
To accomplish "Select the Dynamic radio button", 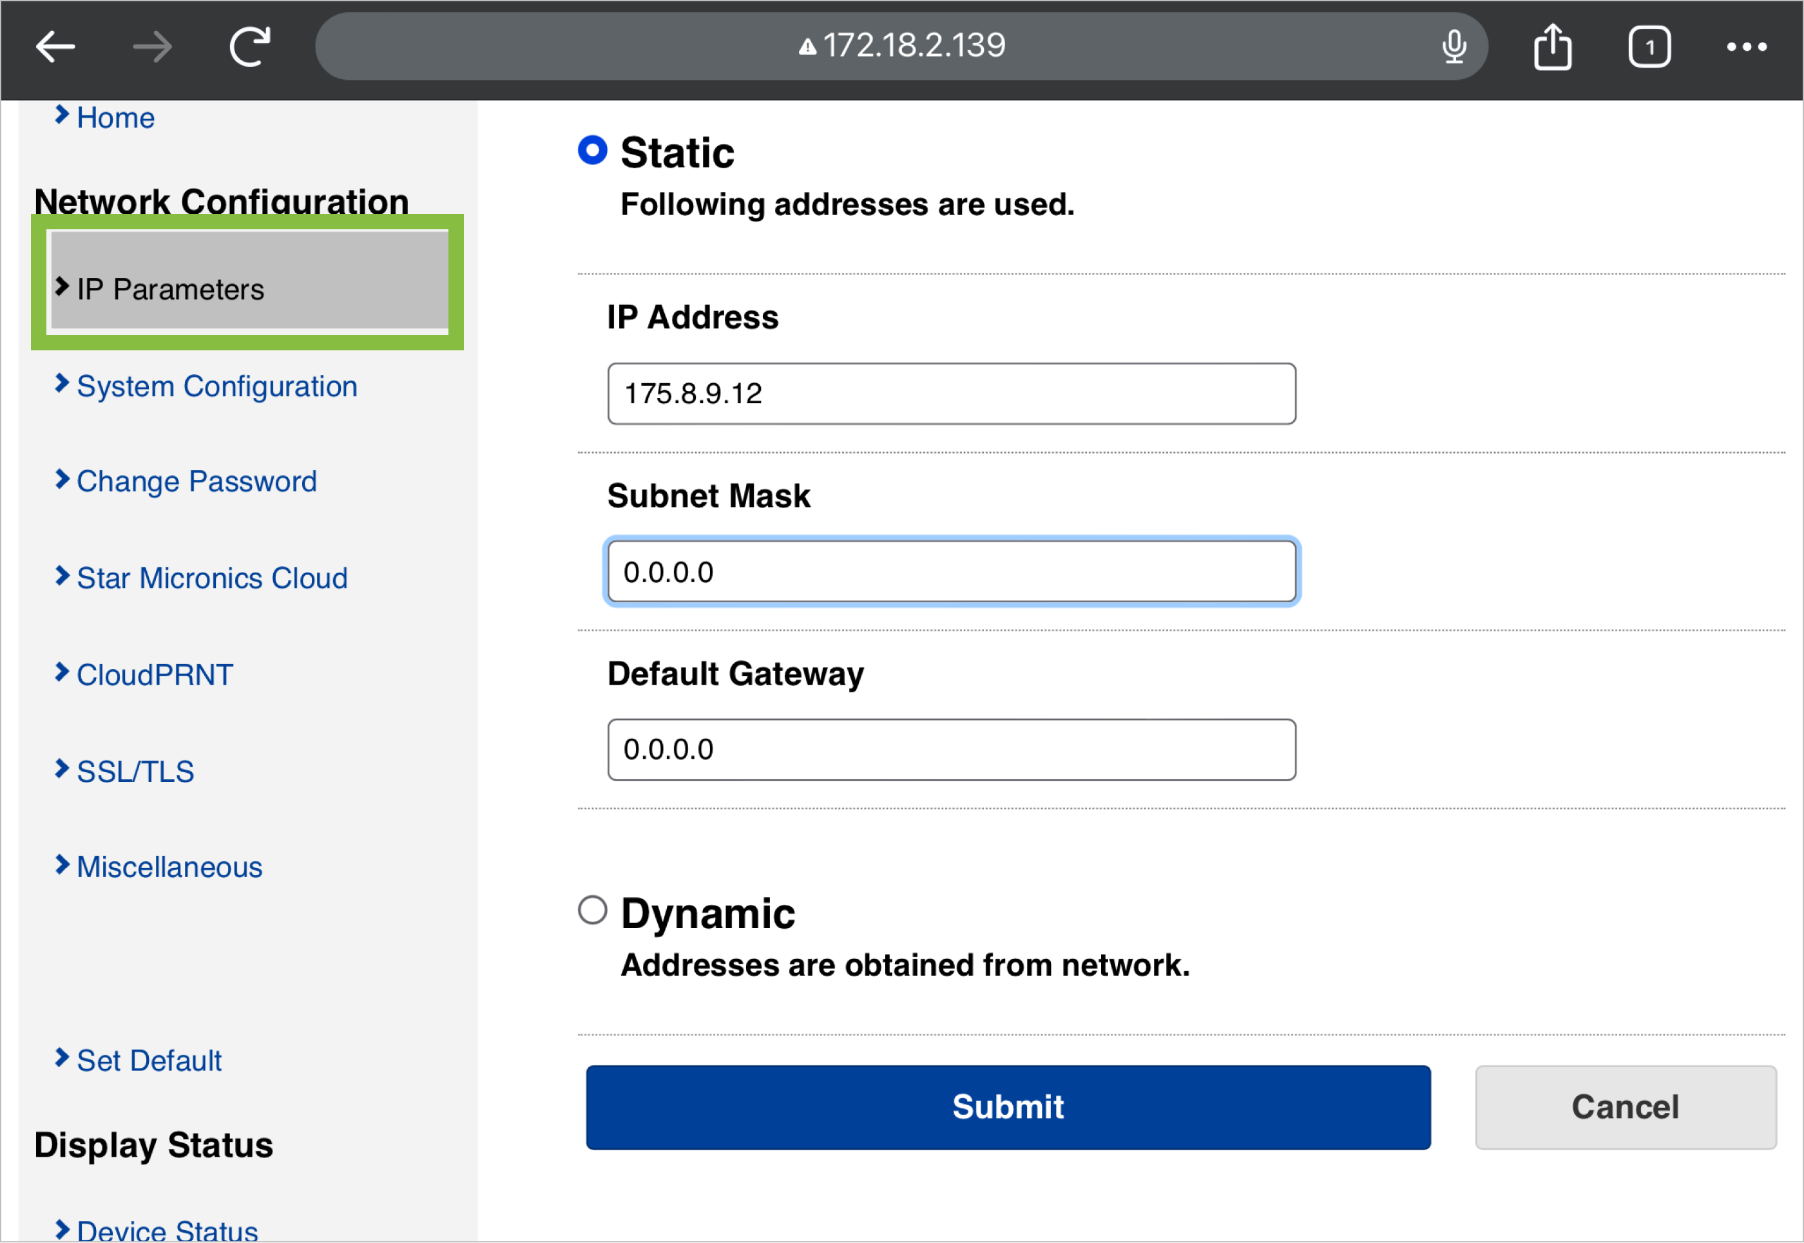I will click(592, 909).
